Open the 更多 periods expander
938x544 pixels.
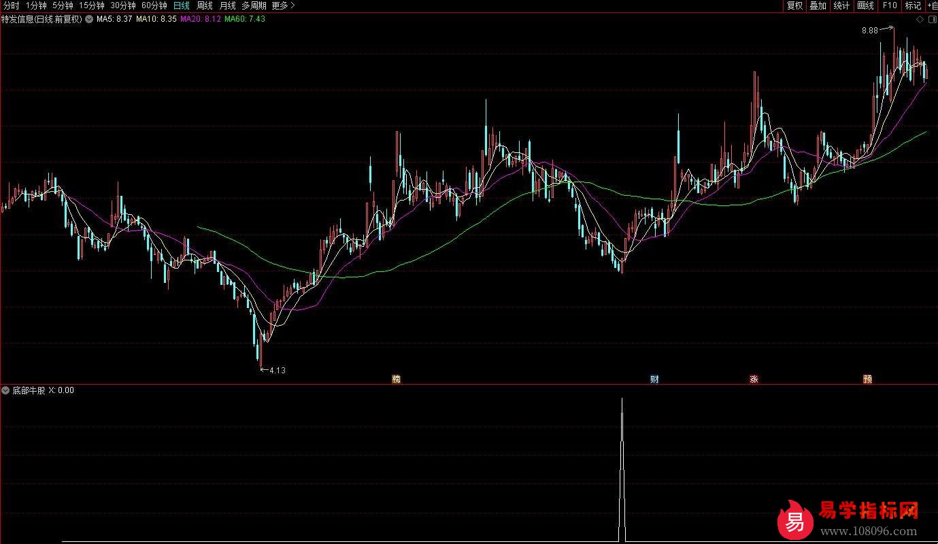pos(283,5)
